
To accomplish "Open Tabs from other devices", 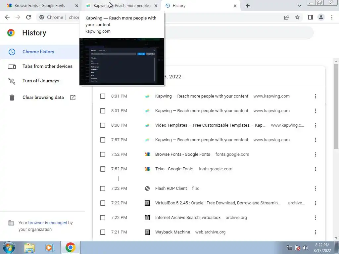I will [x=47, y=66].
